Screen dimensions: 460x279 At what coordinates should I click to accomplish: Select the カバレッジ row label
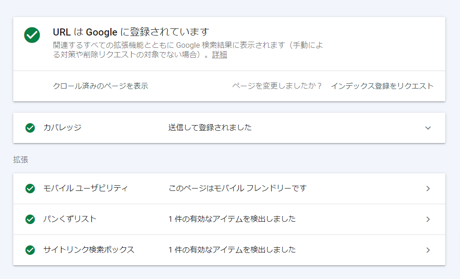tap(62, 127)
